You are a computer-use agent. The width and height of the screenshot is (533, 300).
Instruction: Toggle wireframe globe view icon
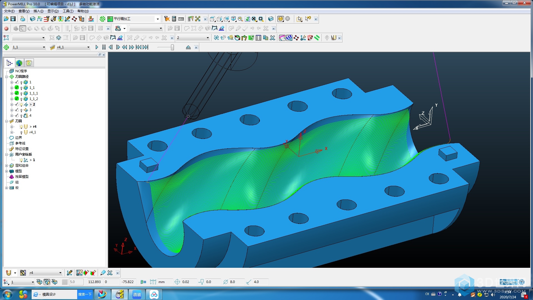coord(288,19)
